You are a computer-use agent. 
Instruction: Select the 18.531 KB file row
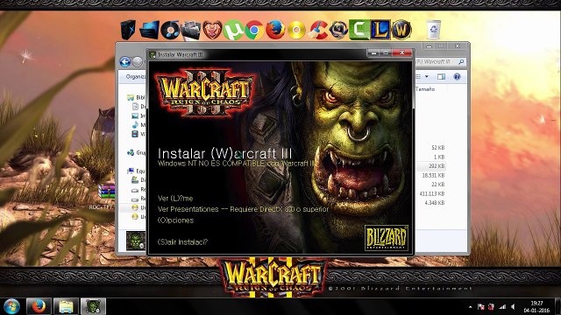tap(433, 175)
